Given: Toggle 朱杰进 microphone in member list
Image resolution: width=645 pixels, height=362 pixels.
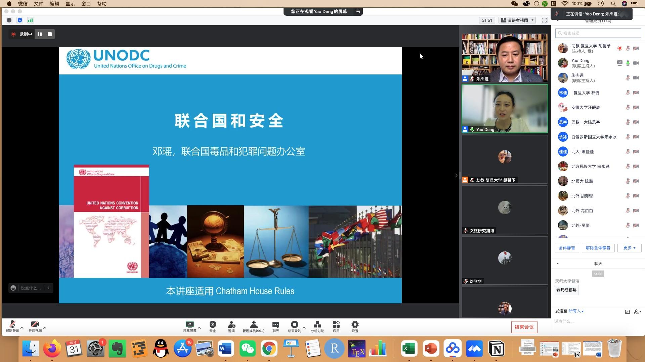Looking at the screenshot, I should tap(628, 78).
